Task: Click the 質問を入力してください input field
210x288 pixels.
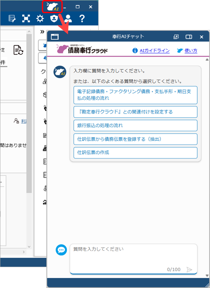Action: coord(134,258)
